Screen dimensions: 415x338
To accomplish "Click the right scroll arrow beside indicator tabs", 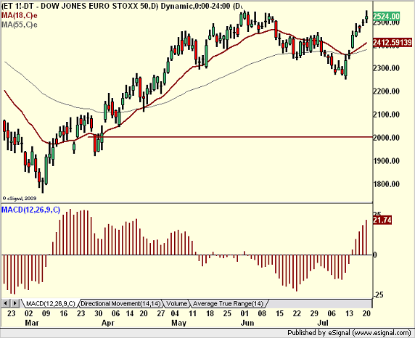I will tap(15, 303).
